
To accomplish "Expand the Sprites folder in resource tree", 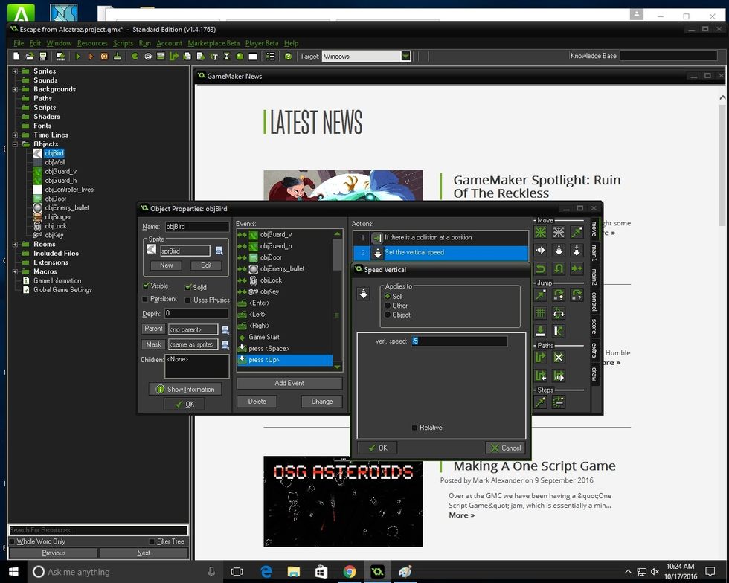I will pyautogui.click(x=15, y=71).
